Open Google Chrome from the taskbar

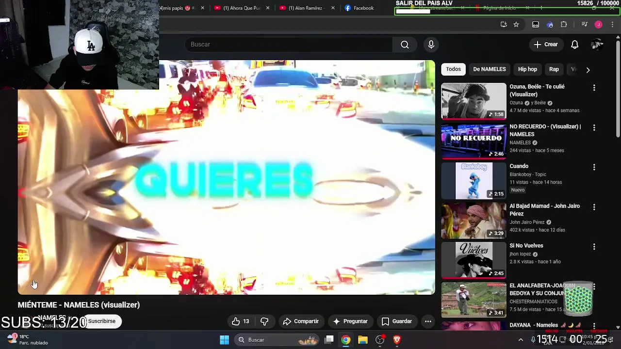345,340
